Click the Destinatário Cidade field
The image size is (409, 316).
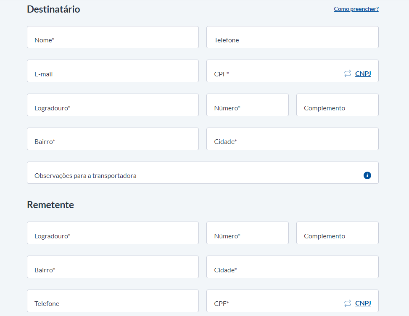[293, 139]
